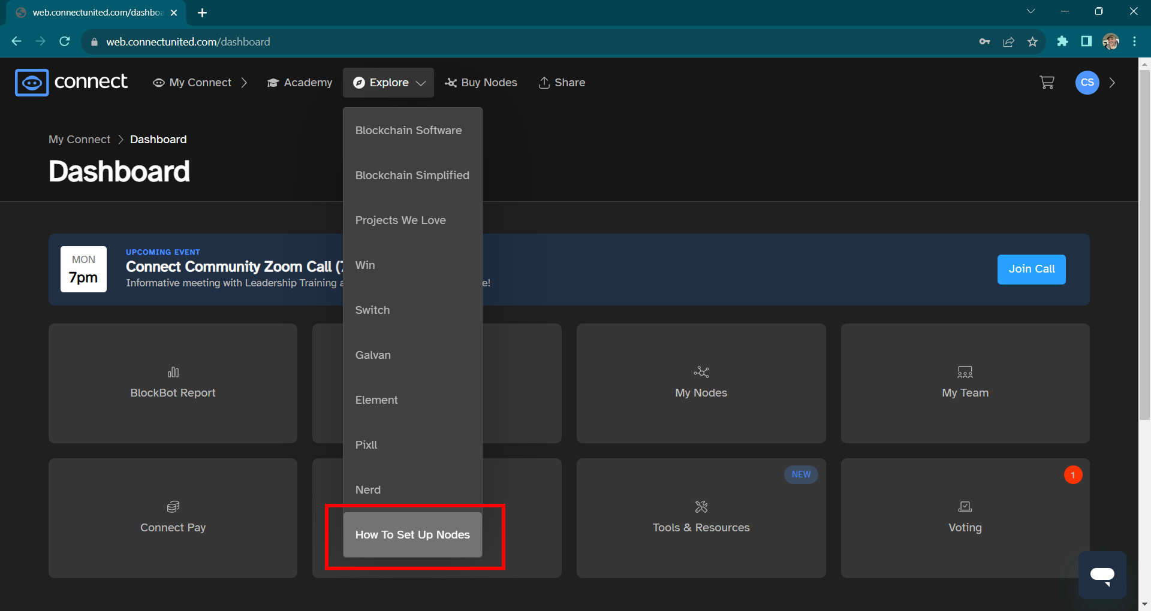The width and height of the screenshot is (1151, 611).
Task: Bookmark this page with star icon
Action: 1032,41
